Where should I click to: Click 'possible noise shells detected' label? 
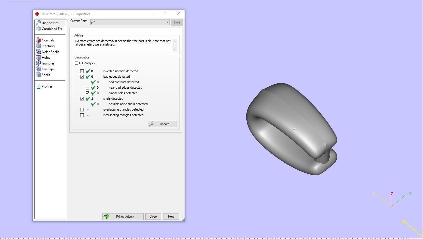tap(128, 104)
